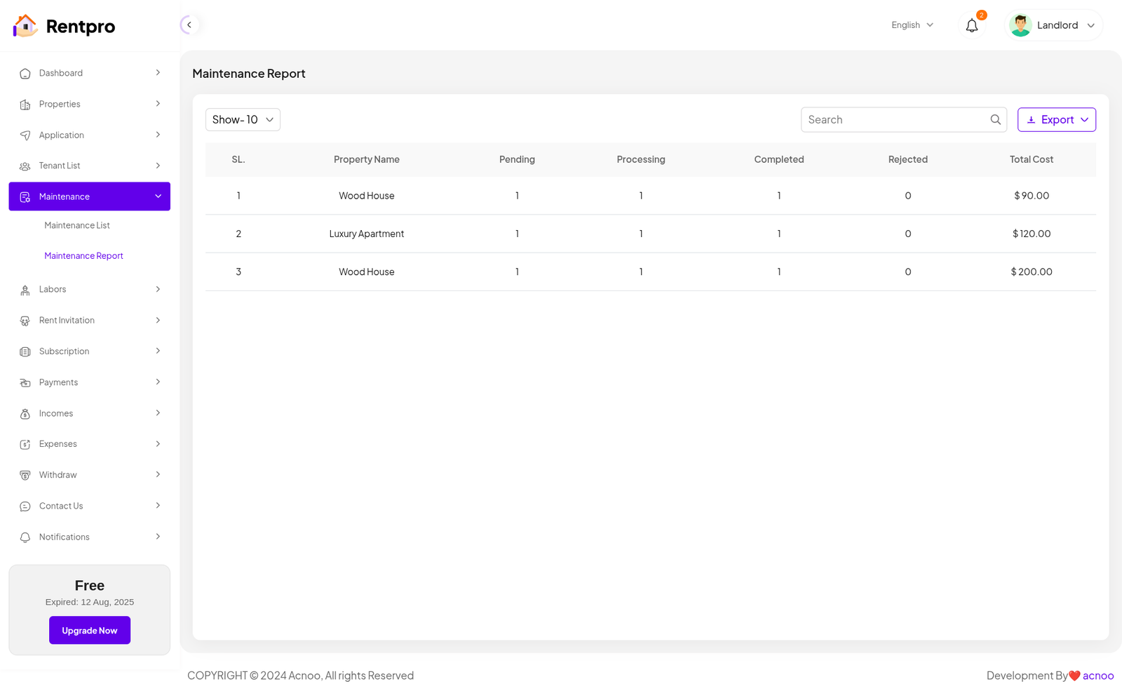1122x698 pixels.
Task: Click the search magnifier icon
Action: [995, 120]
